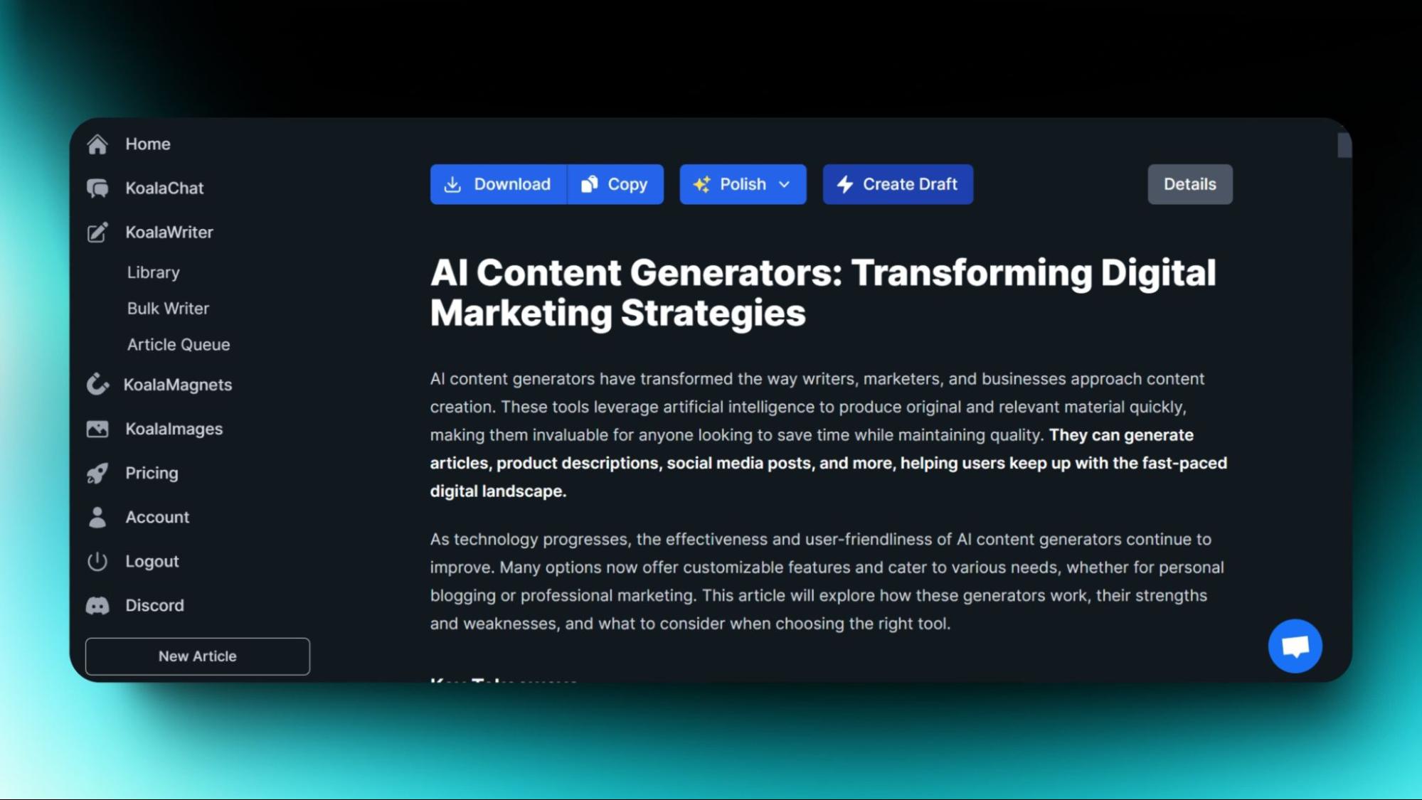1422x800 pixels.
Task: Click the Download button
Action: tap(497, 183)
